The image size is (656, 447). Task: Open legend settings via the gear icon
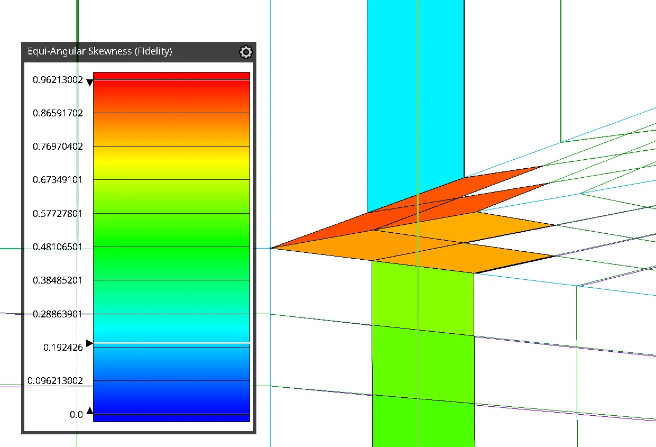click(246, 52)
